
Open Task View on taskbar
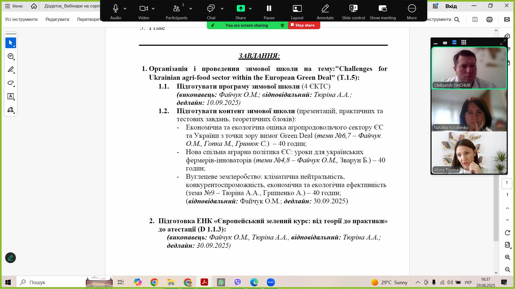pos(121,282)
